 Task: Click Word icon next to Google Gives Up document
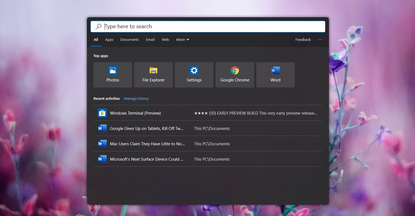click(102, 128)
